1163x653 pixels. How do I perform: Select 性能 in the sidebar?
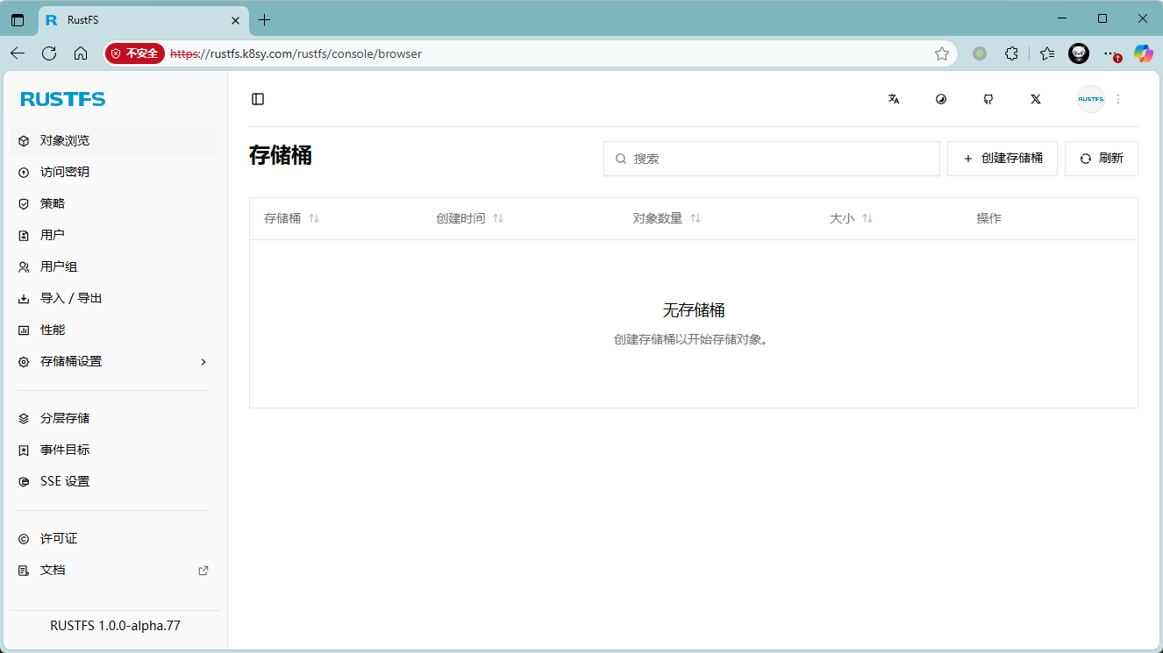click(x=53, y=330)
